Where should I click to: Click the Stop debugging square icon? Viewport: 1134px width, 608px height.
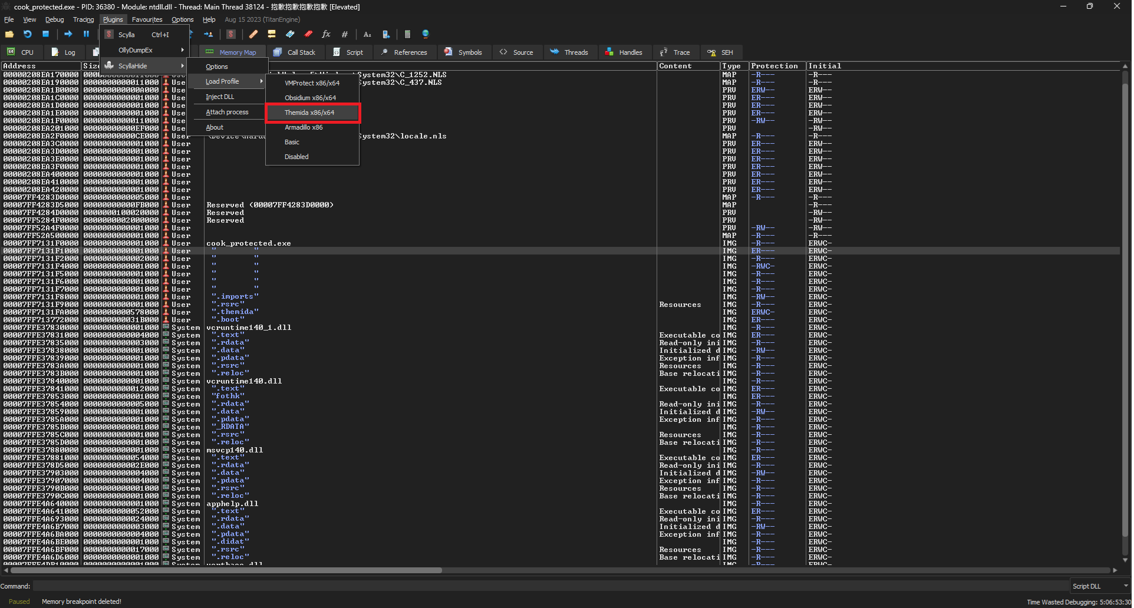pyautogui.click(x=45, y=34)
